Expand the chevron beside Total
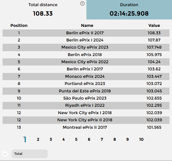The width and height of the screenshot is (172, 161). tap(5, 154)
